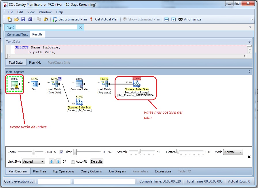Click Get Actual Plan button
The height and width of the screenshot is (188, 258).
(104, 19)
